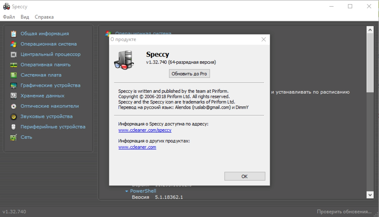Close the О продукте dialog

[264, 39]
